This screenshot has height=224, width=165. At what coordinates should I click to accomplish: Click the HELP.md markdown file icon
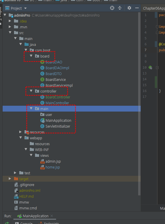pyautogui.click(x=16, y=197)
